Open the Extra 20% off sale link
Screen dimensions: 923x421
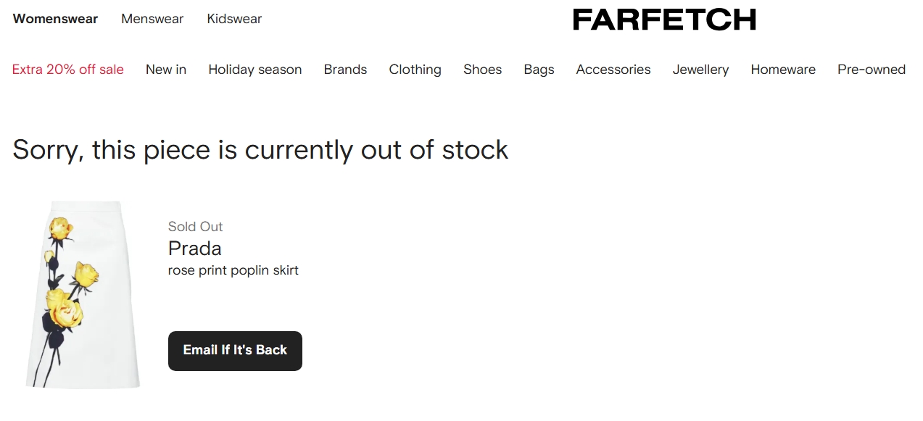(x=68, y=70)
